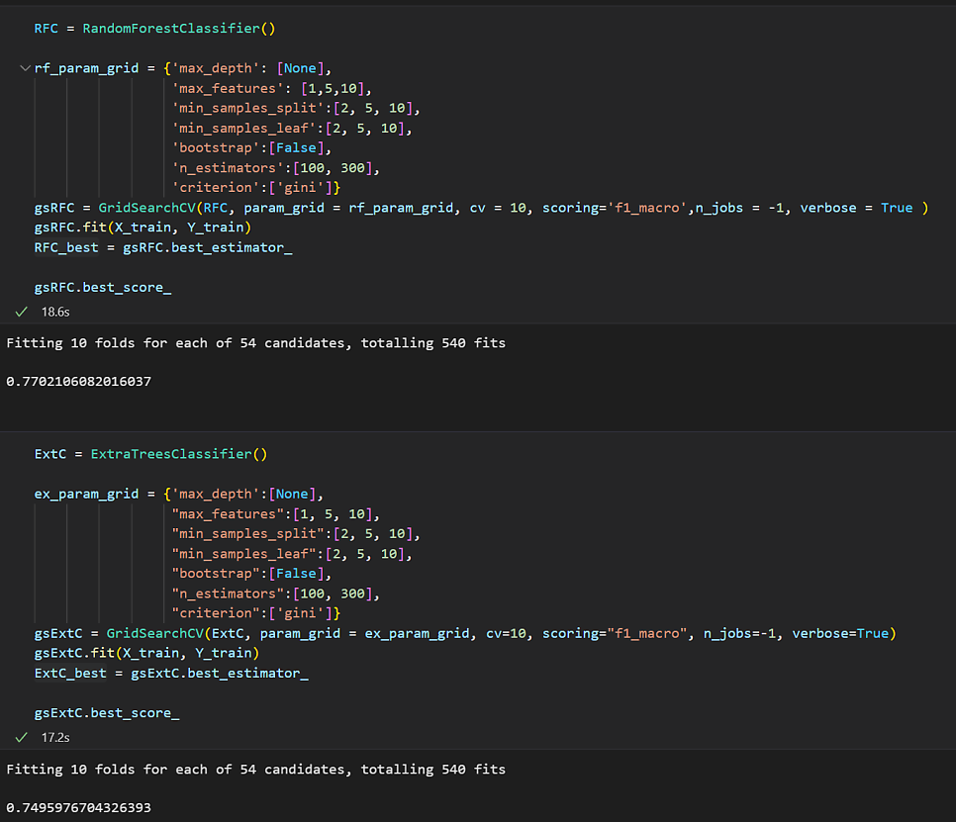This screenshot has width=956, height=822.
Task: Place cursor on RandomForestClassifier() call
Action: coord(179,29)
